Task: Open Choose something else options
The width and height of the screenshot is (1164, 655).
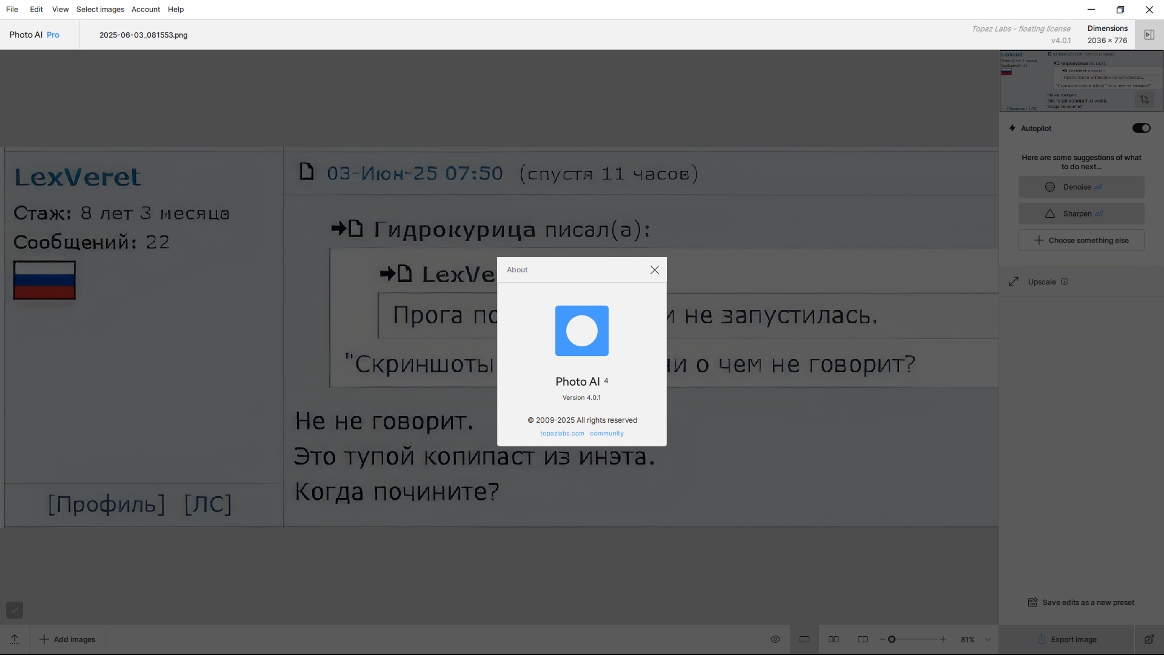Action: pos(1081,240)
